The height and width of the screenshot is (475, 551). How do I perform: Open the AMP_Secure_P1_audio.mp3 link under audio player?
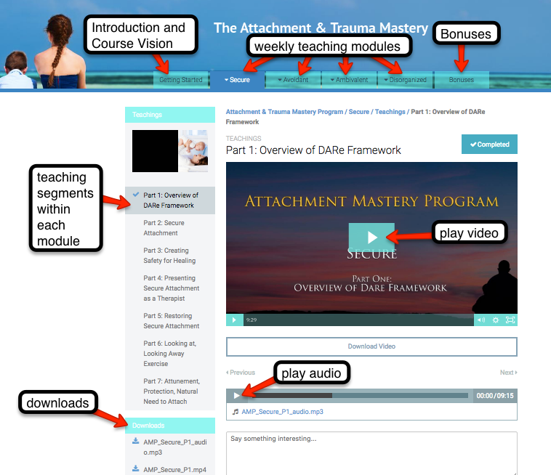[282, 412]
